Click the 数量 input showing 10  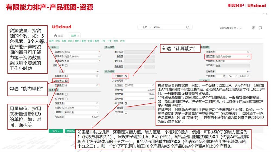coord(82,71)
